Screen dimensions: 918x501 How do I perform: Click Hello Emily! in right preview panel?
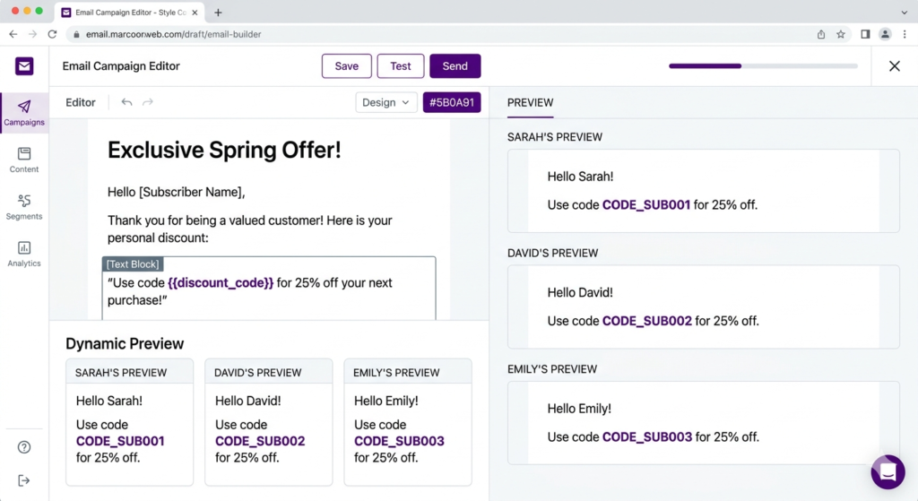coord(579,409)
